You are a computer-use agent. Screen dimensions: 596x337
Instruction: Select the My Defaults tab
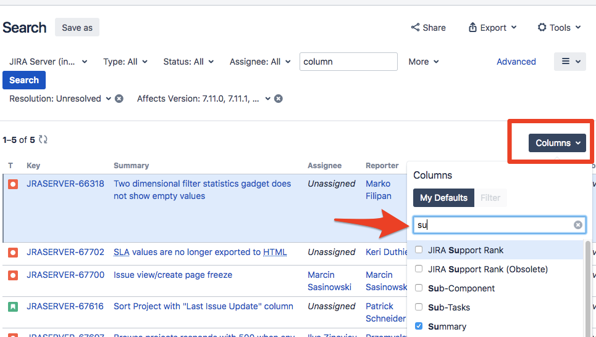pos(443,198)
